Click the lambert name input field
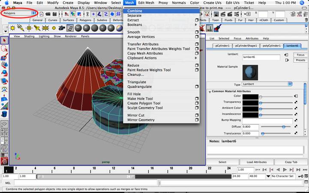 [261, 57]
